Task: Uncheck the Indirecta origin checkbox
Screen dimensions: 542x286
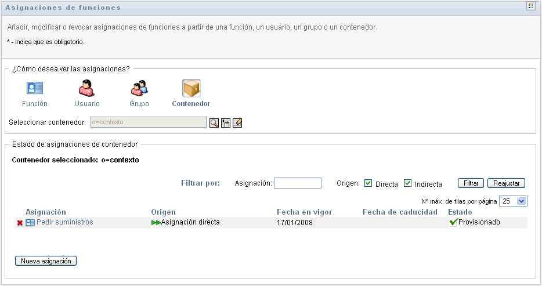Action: tap(407, 184)
